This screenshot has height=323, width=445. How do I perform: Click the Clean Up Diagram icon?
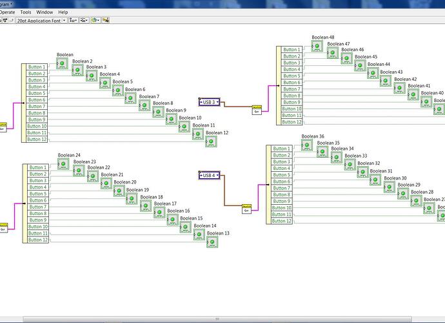(106, 20)
